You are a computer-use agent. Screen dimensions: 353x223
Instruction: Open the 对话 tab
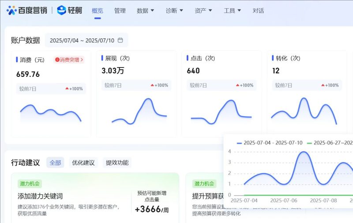coord(258,11)
